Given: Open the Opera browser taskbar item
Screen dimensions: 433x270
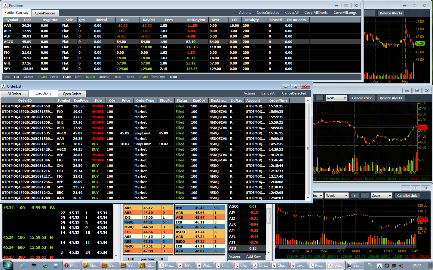Looking at the screenshot, I should [x=72, y=265].
